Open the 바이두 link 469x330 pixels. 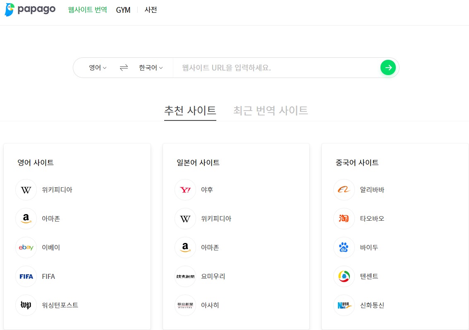[x=369, y=247]
